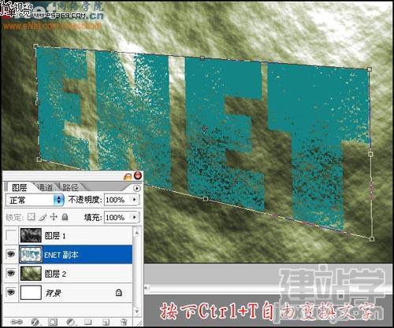The height and width of the screenshot is (328, 394).
Task: Switch to the 通道 channels tab
Action: pyautogui.click(x=45, y=187)
